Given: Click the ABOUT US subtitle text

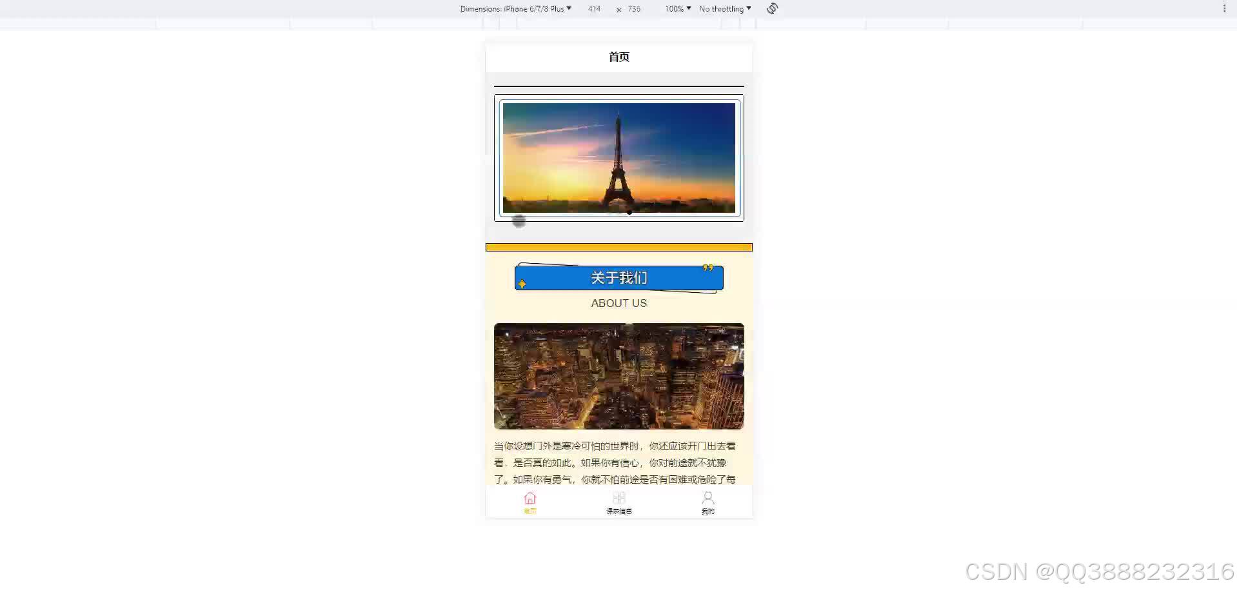Looking at the screenshot, I should point(619,303).
